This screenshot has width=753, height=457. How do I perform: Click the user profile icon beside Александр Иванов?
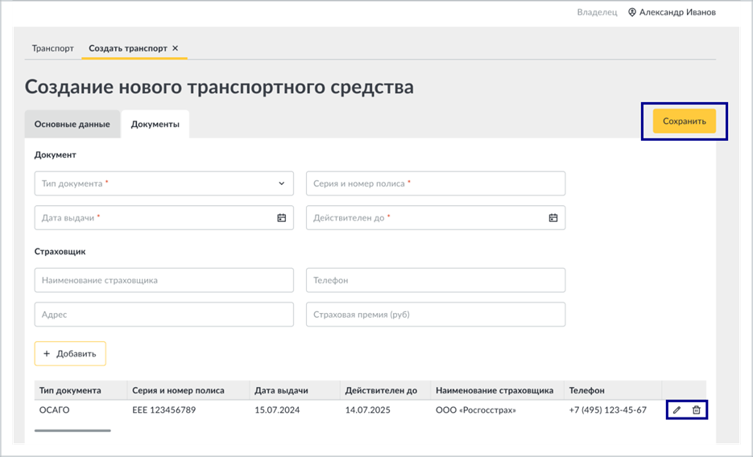pos(632,12)
